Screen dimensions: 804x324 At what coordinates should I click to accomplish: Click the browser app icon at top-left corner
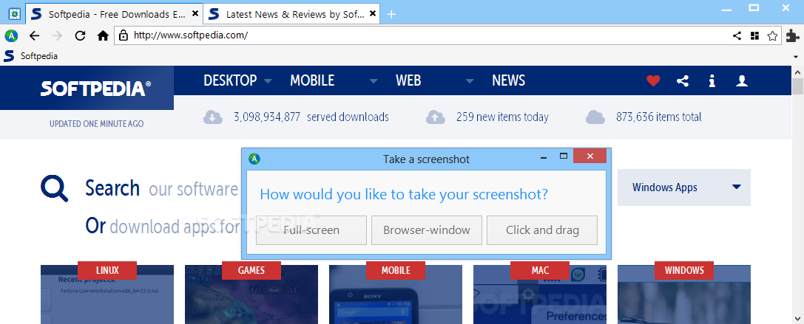pos(14,14)
